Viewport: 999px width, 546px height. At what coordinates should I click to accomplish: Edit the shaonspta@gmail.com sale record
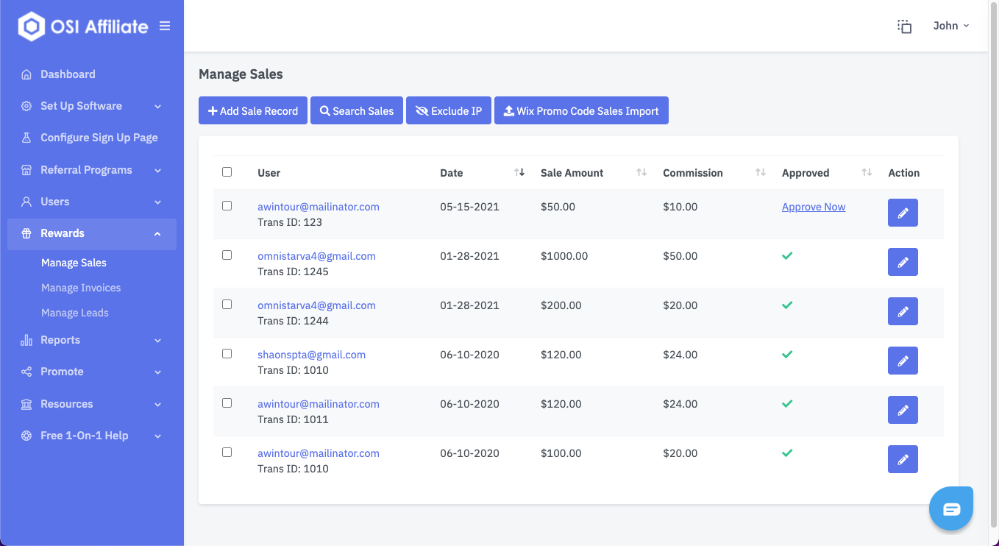pos(903,361)
